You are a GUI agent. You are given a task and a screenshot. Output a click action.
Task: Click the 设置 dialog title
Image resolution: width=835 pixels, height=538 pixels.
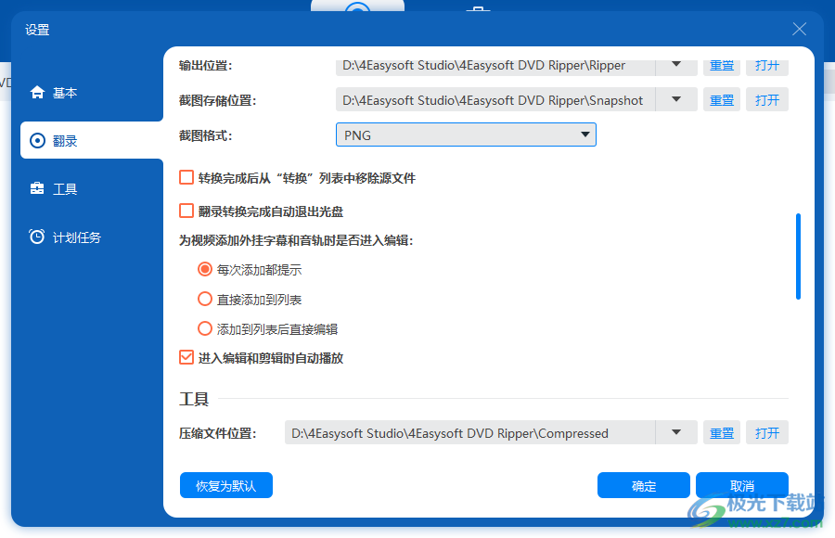37,30
